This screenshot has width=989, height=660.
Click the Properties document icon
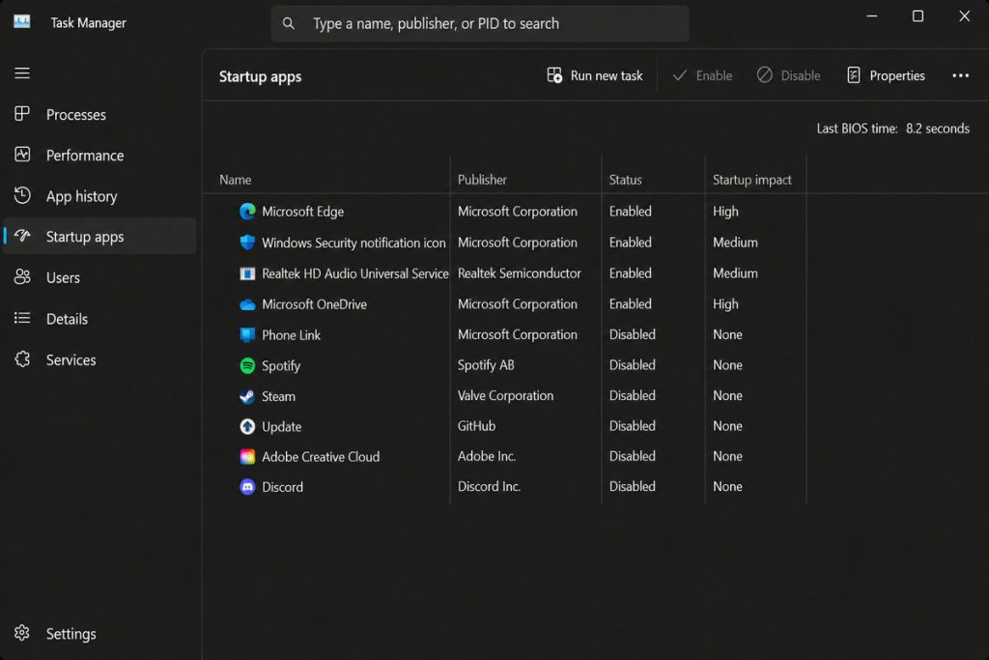click(854, 75)
